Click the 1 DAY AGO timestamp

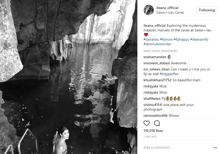click(x=150, y=137)
